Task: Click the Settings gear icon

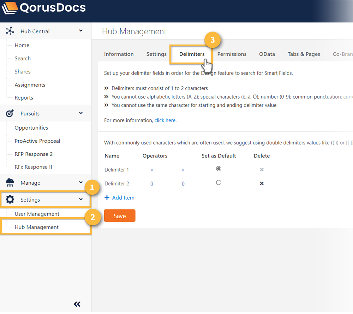Action: point(10,200)
